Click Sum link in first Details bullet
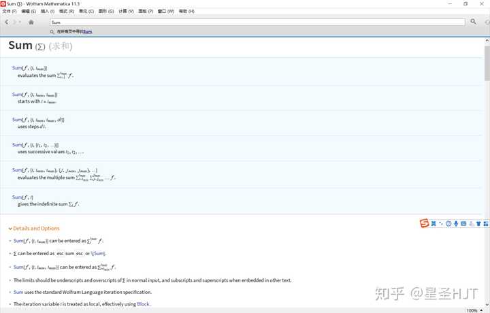This screenshot has height=313, width=490. tap(18, 241)
